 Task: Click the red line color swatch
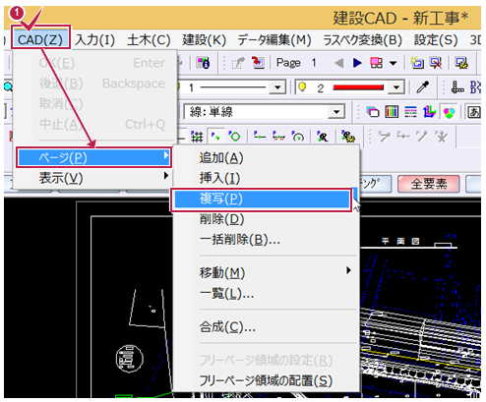(x=358, y=87)
